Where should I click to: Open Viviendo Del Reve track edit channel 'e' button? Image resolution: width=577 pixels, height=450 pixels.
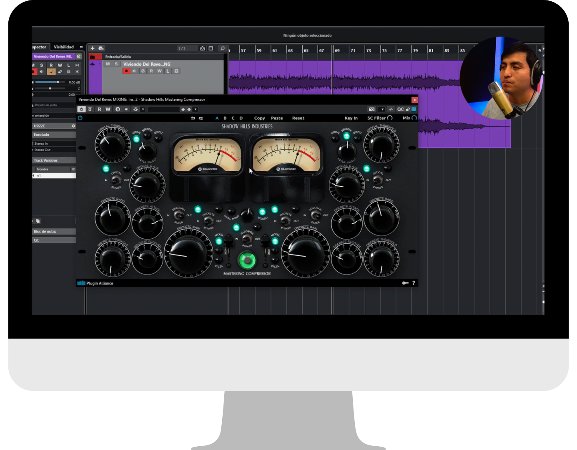(x=143, y=71)
